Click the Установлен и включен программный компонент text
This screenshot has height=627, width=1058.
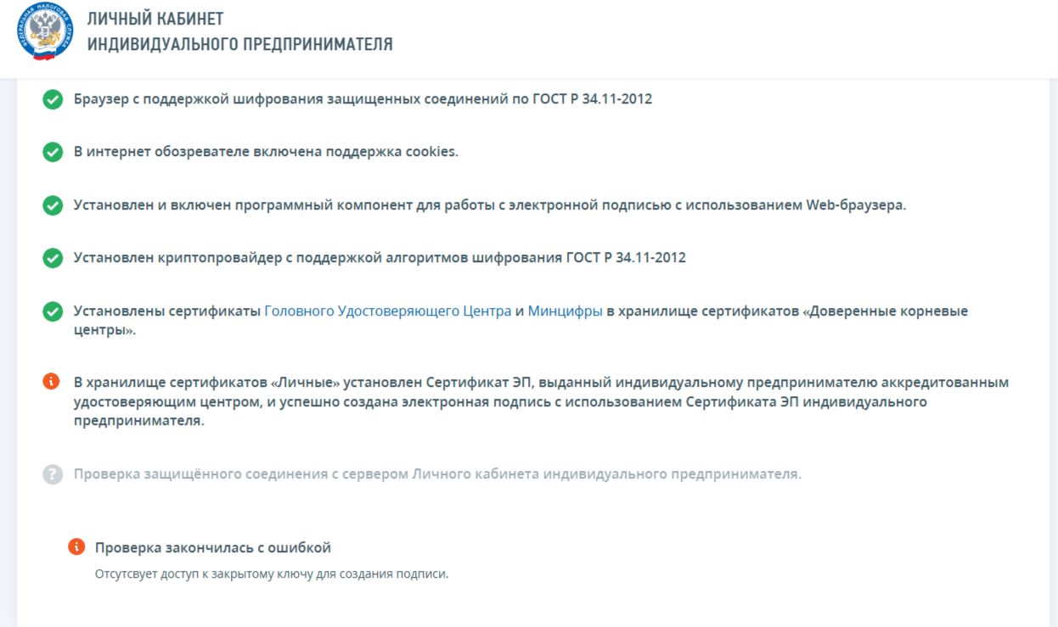pyautogui.click(x=490, y=205)
